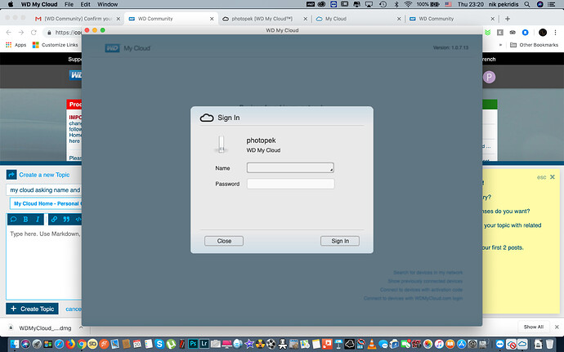Image resolution: width=564 pixels, height=352 pixels.
Task: Click the cloud icon beside Sign In title
Action: click(207, 118)
